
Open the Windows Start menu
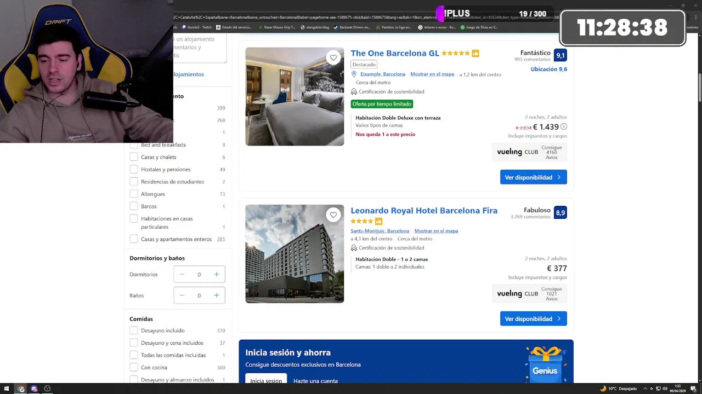7,389
